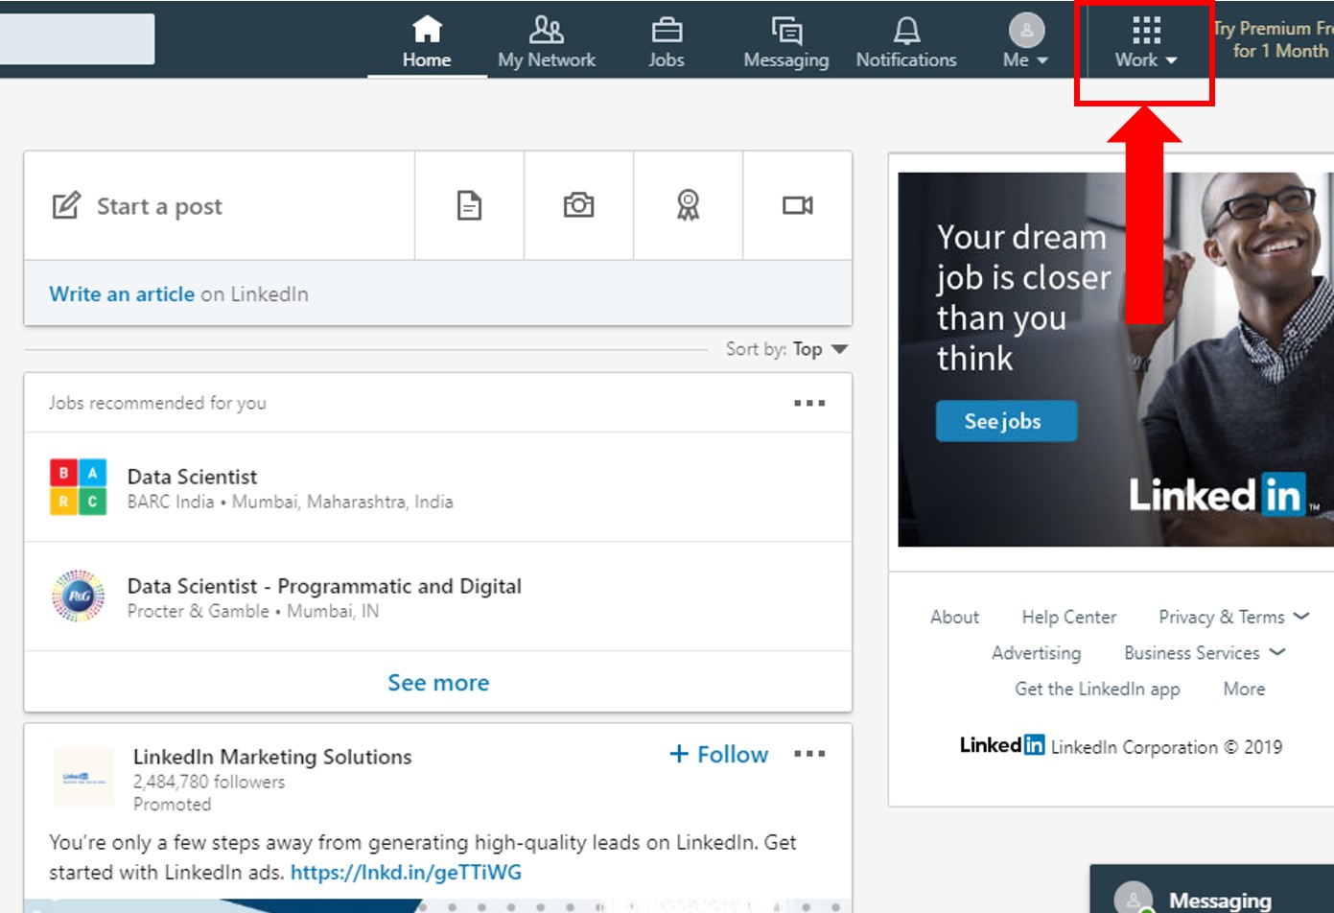
Task: Click the Procter & Gamble logo
Action: 78,597
